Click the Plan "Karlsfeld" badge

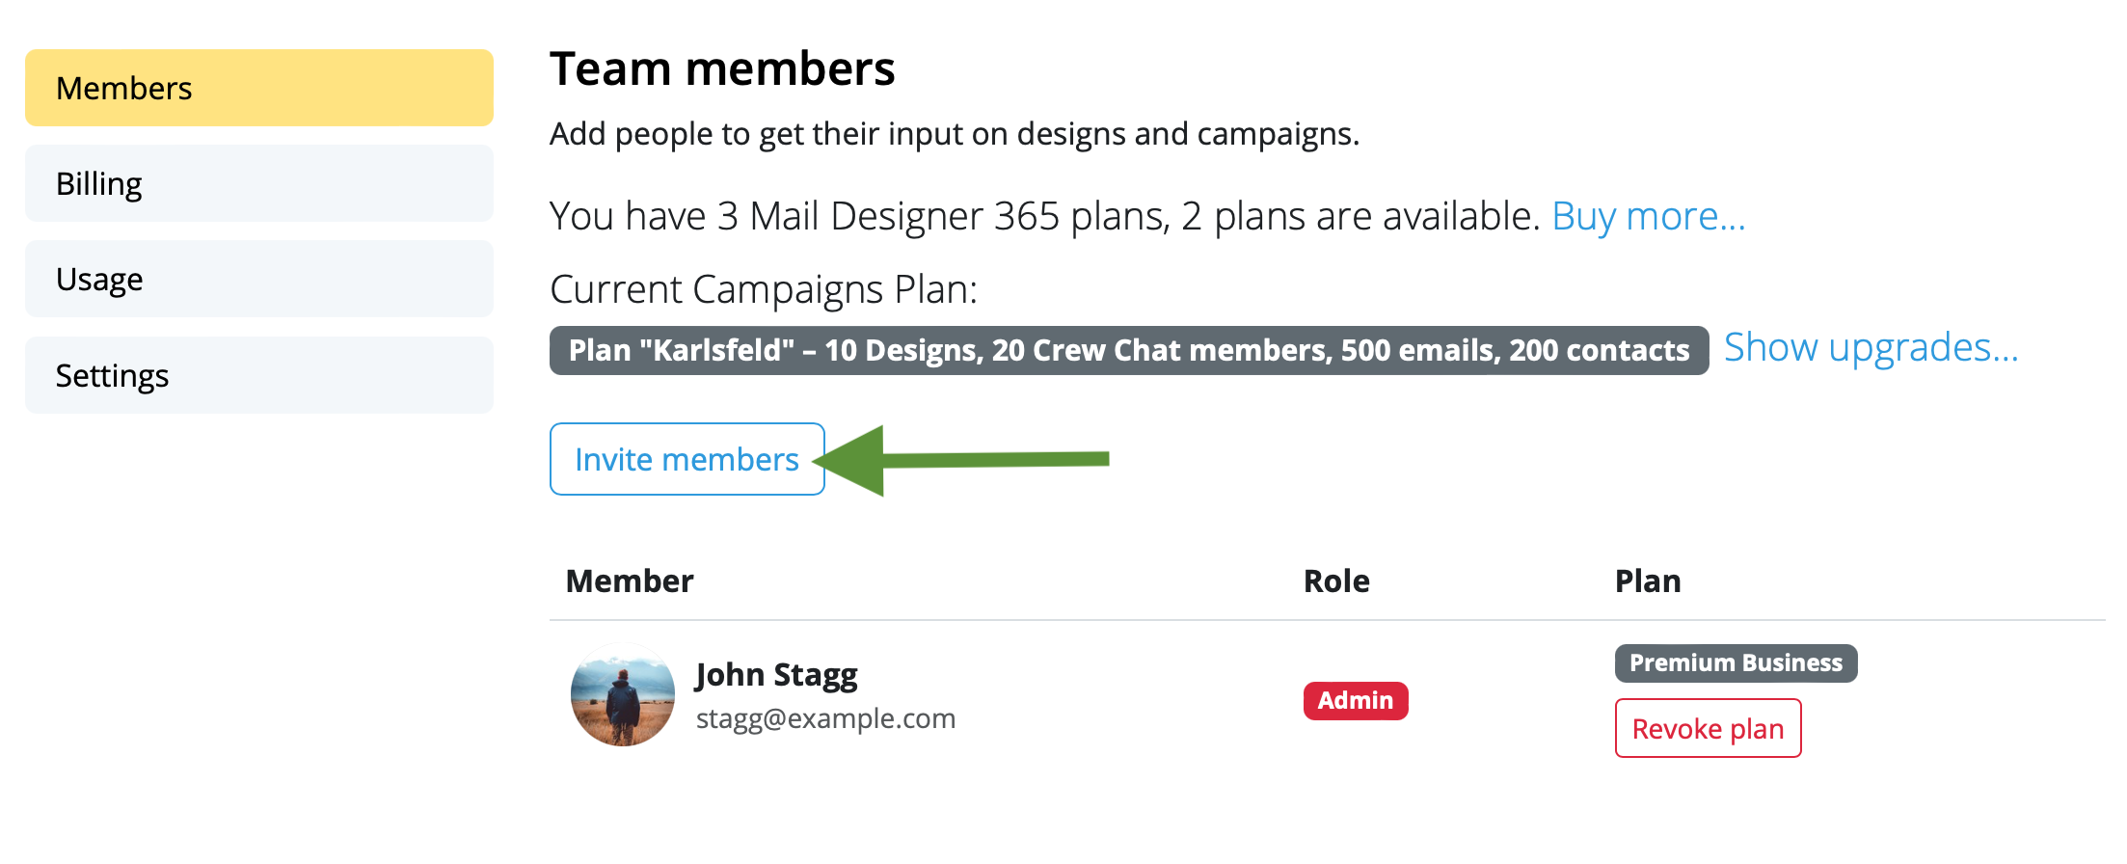pyautogui.click(x=1129, y=350)
